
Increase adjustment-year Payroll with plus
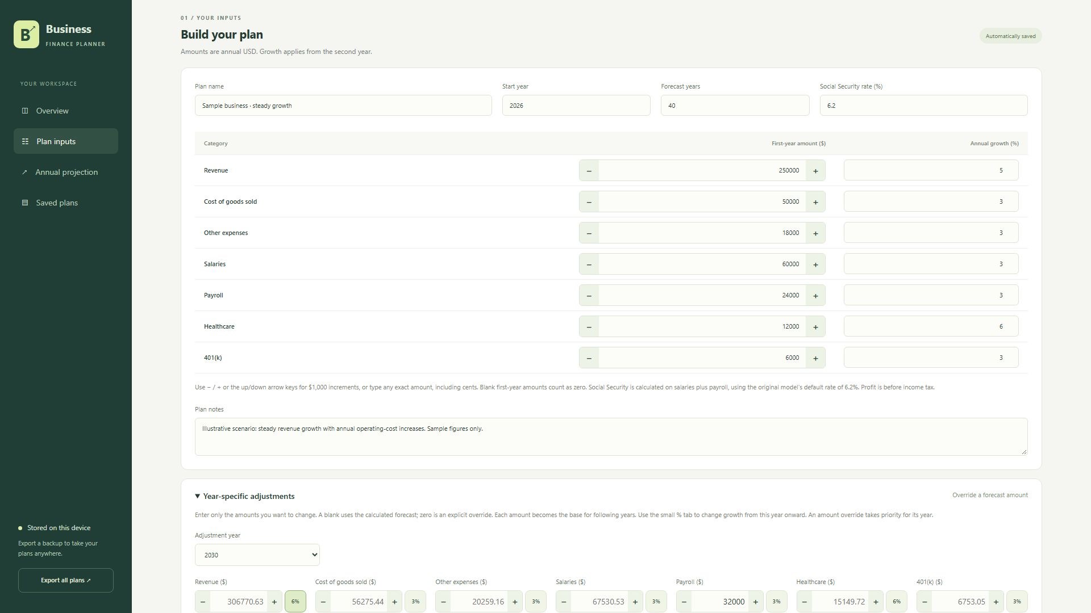pyautogui.click(x=755, y=602)
